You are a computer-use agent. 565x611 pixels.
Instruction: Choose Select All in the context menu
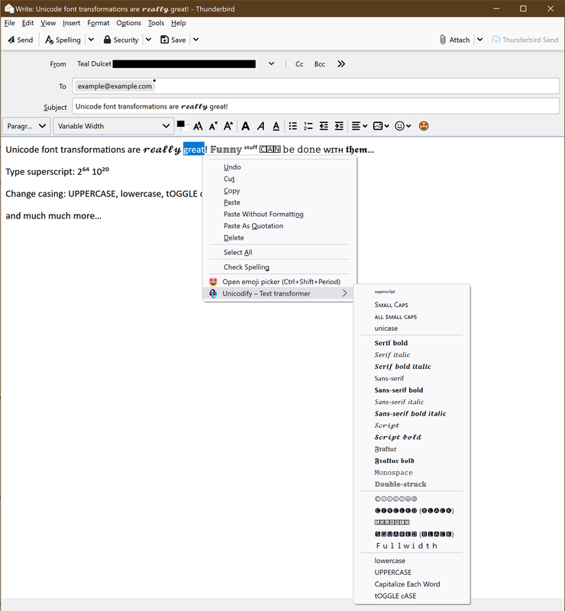(279, 252)
